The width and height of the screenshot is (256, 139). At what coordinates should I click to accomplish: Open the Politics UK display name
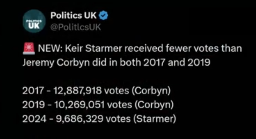click(73, 16)
